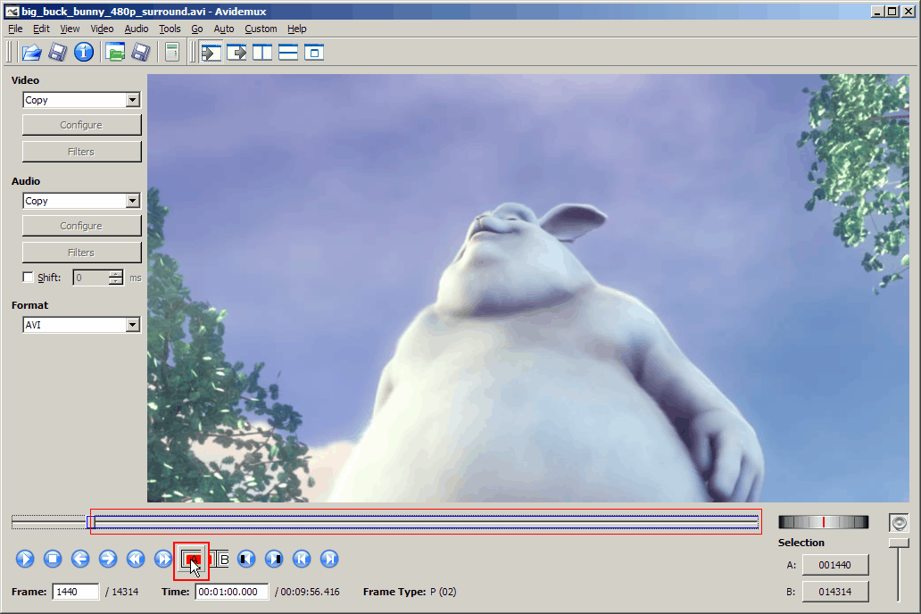The height and width of the screenshot is (614, 921).
Task: Open the Custom menu
Action: tap(261, 29)
